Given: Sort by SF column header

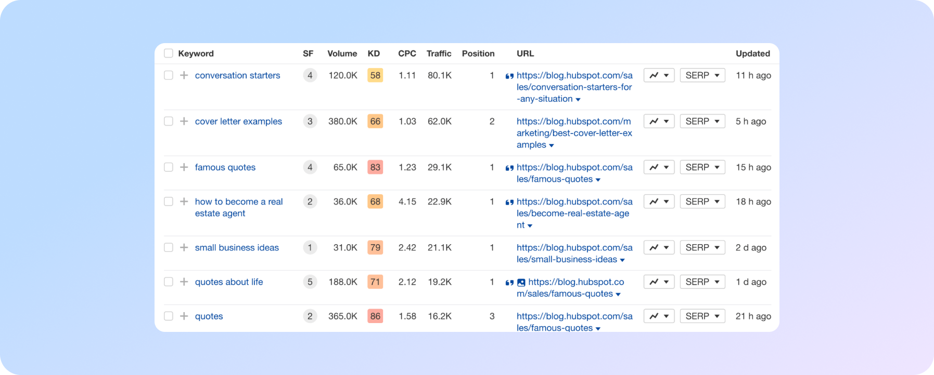Looking at the screenshot, I should [x=308, y=53].
